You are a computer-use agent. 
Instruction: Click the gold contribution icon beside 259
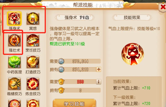click(61, 82)
